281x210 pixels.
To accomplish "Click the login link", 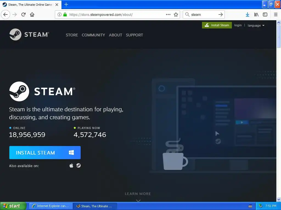I will click(238, 25).
